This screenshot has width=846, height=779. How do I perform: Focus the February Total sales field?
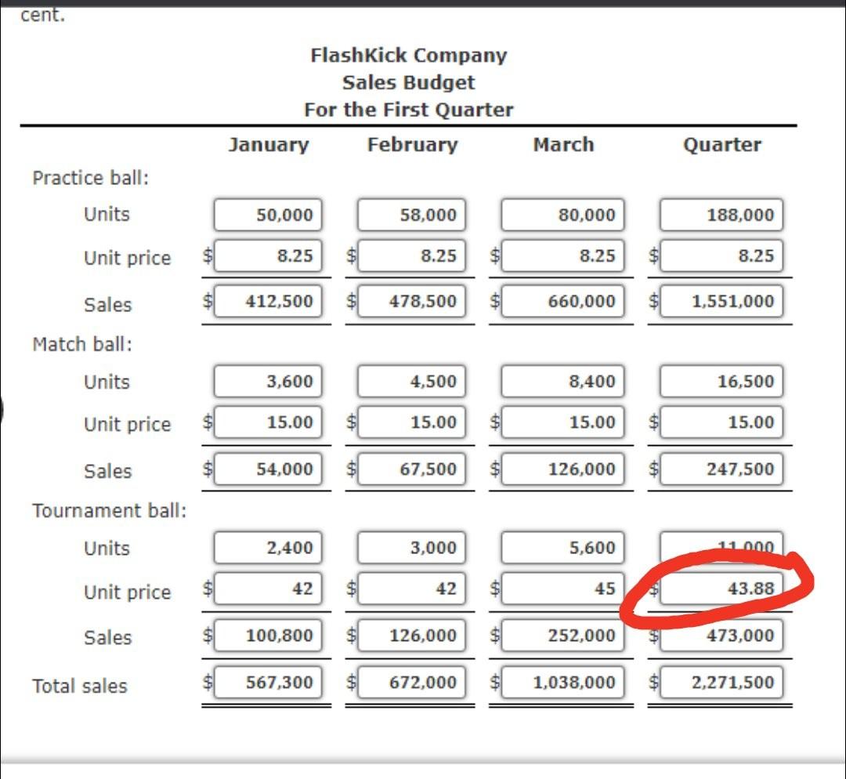(x=411, y=683)
